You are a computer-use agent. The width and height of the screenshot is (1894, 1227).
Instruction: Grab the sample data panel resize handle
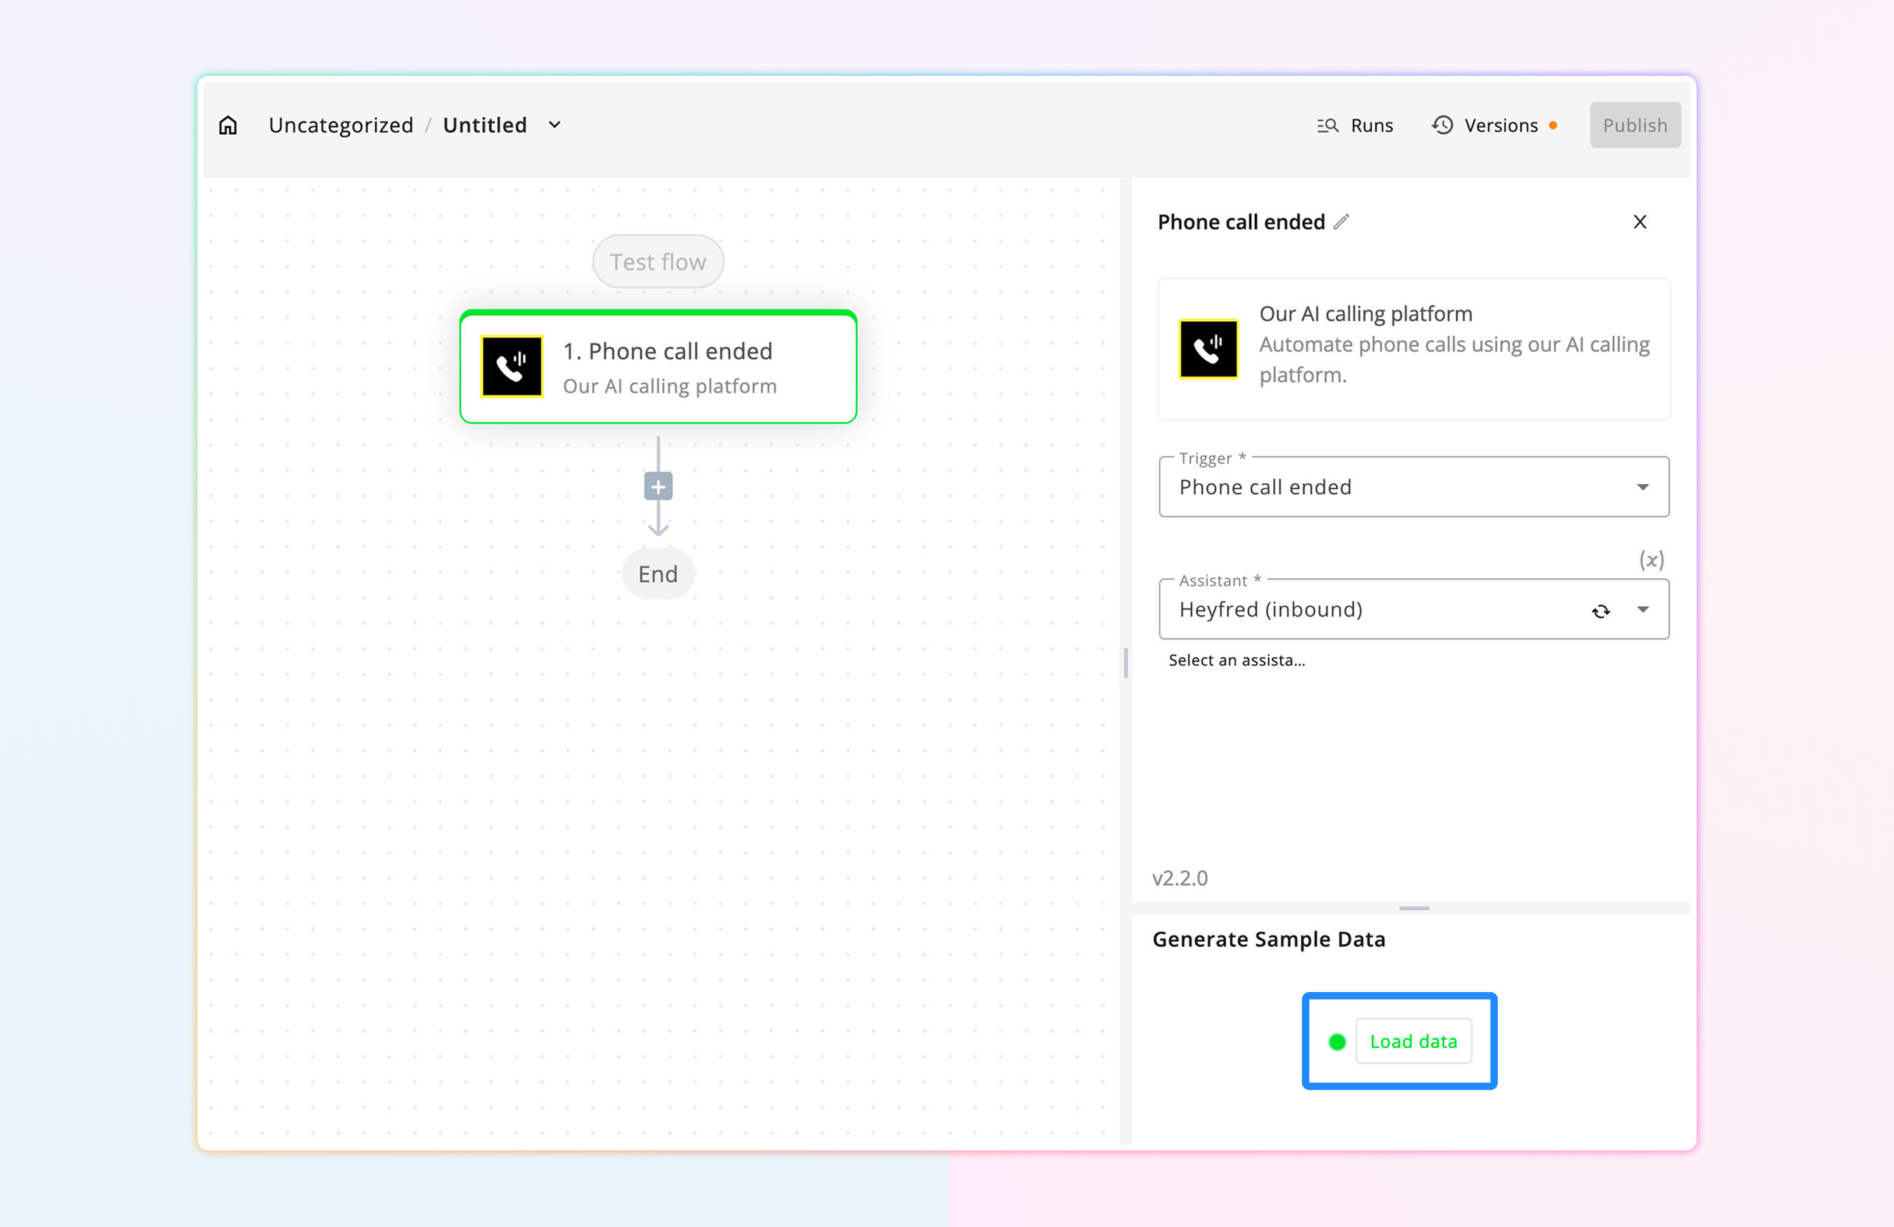(1413, 908)
